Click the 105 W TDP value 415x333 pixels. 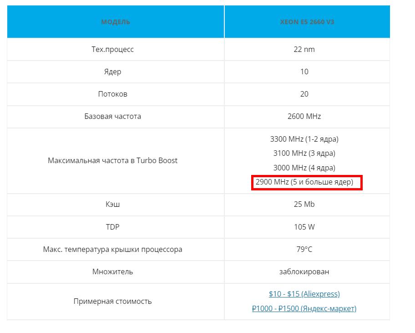coord(304,226)
